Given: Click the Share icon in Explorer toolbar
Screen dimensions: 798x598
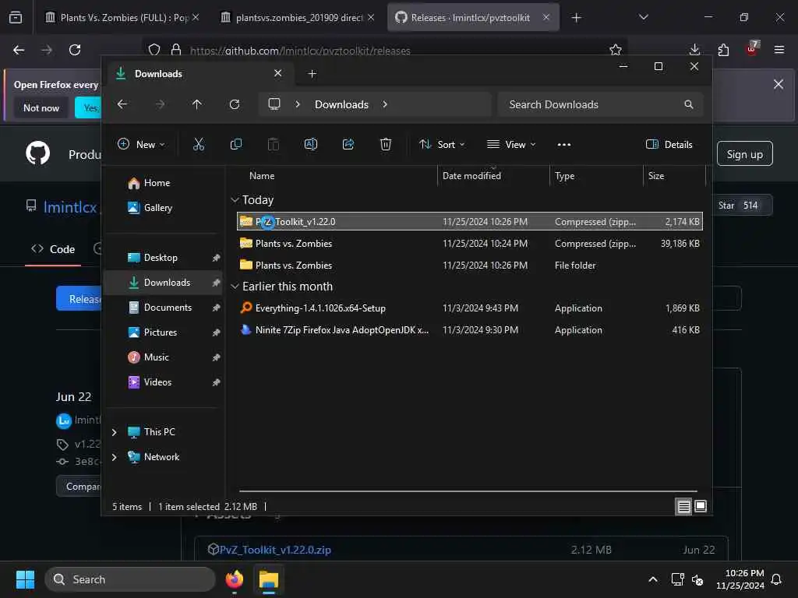Looking at the screenshot, I should point(348,144).
